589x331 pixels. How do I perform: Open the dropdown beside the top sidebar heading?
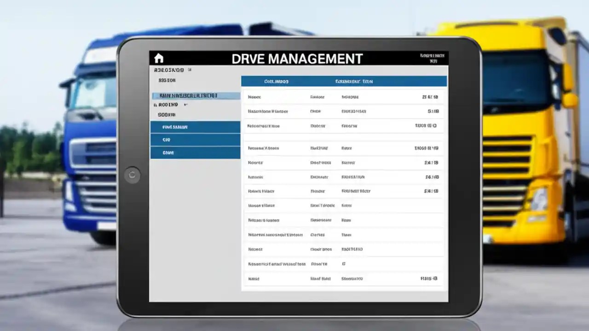pyautogui.click(x=189, y=69)
